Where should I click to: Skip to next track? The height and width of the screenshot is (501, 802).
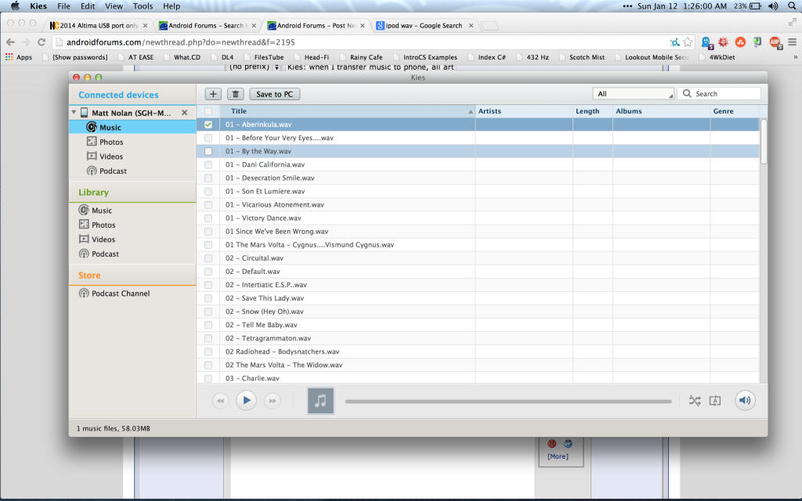point(273,401)
